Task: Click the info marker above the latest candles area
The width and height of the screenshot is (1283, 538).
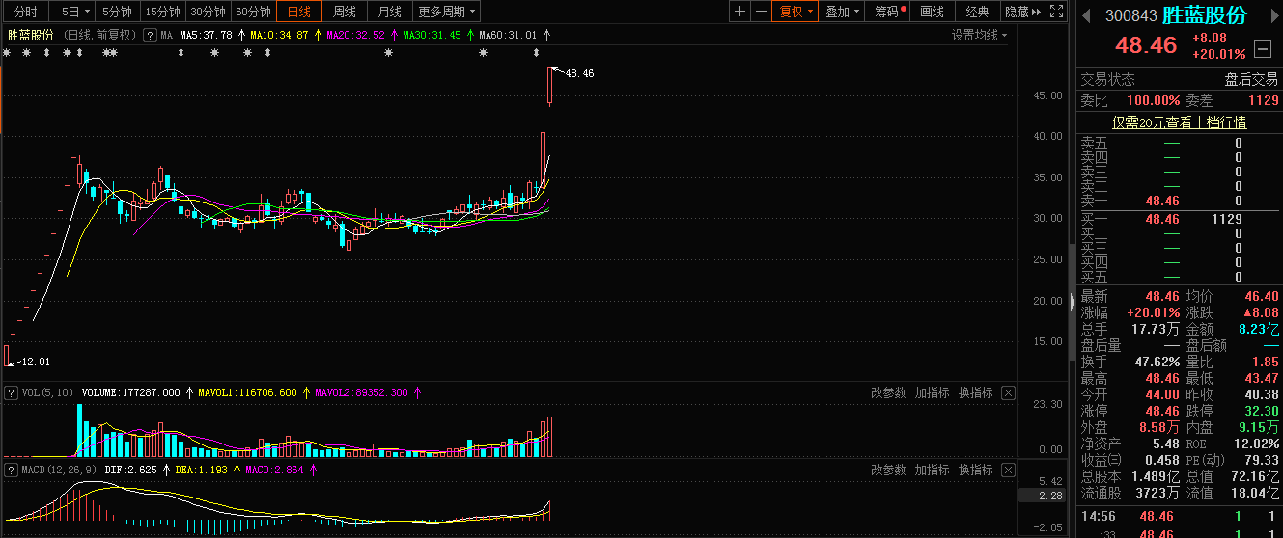Action: tap(483, 53)
